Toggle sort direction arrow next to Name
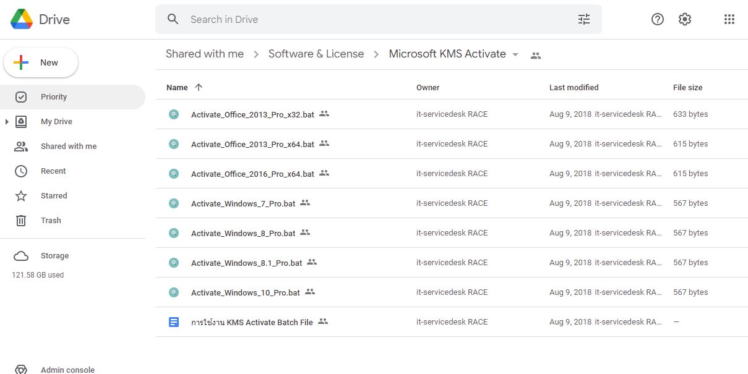This screenshot has width=748, height=374. [199, 87]
